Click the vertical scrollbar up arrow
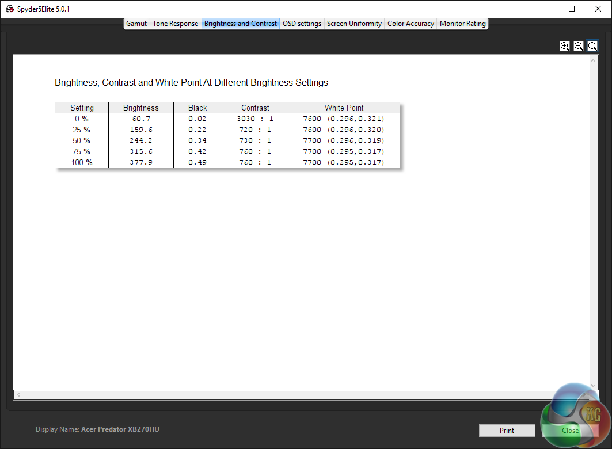Screen dimensions: 612x449 (x=593, y=60)
